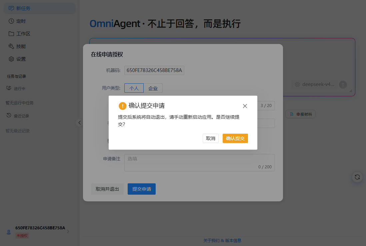Click the orange 确认提交 button

[235, 138]
